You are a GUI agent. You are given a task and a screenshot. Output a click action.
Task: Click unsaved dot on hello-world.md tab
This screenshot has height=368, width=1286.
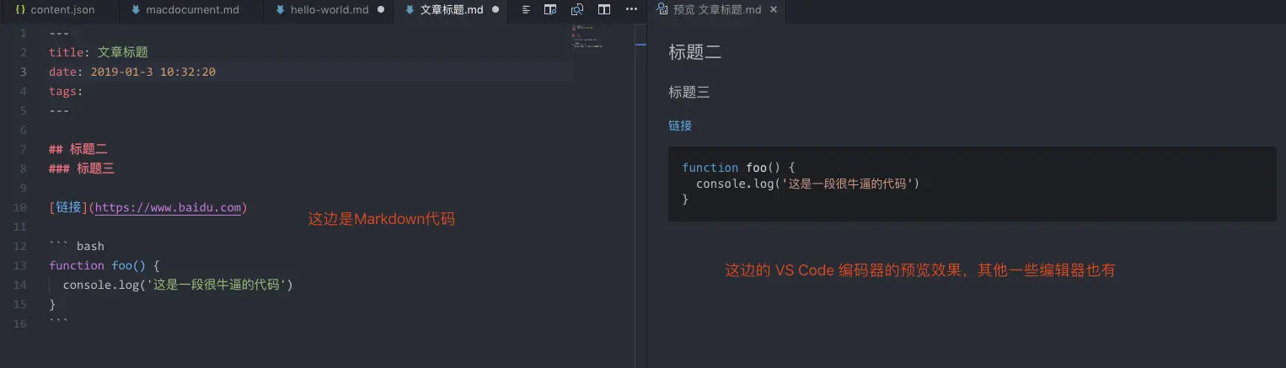coord(381,10)
